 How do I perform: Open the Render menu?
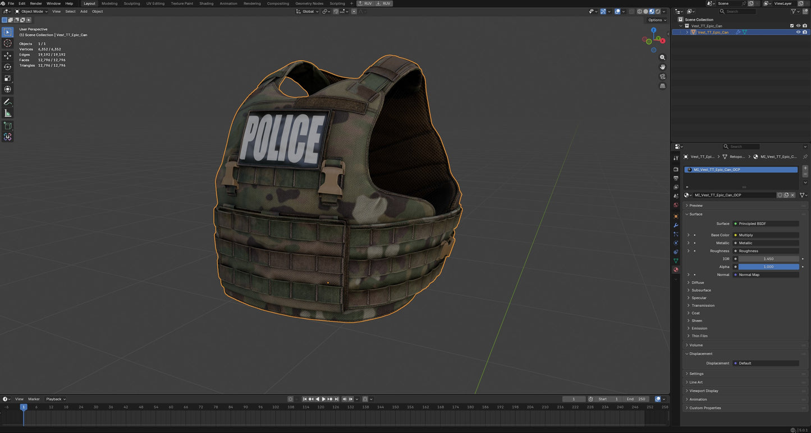point(36,3)
